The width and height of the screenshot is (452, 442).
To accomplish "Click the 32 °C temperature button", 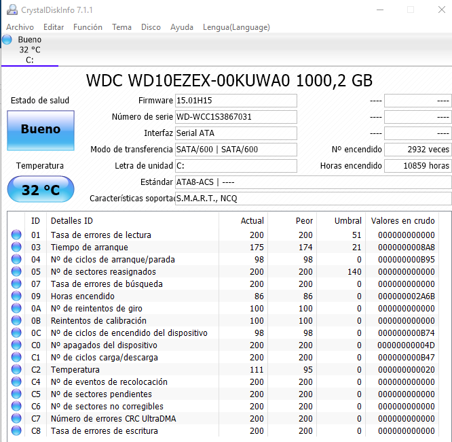I will coord(41,189).
